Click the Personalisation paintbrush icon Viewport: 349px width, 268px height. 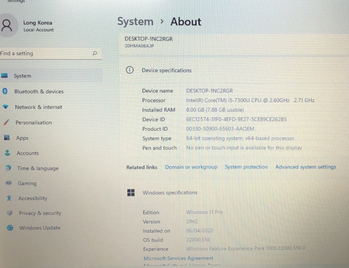point(6,122)
